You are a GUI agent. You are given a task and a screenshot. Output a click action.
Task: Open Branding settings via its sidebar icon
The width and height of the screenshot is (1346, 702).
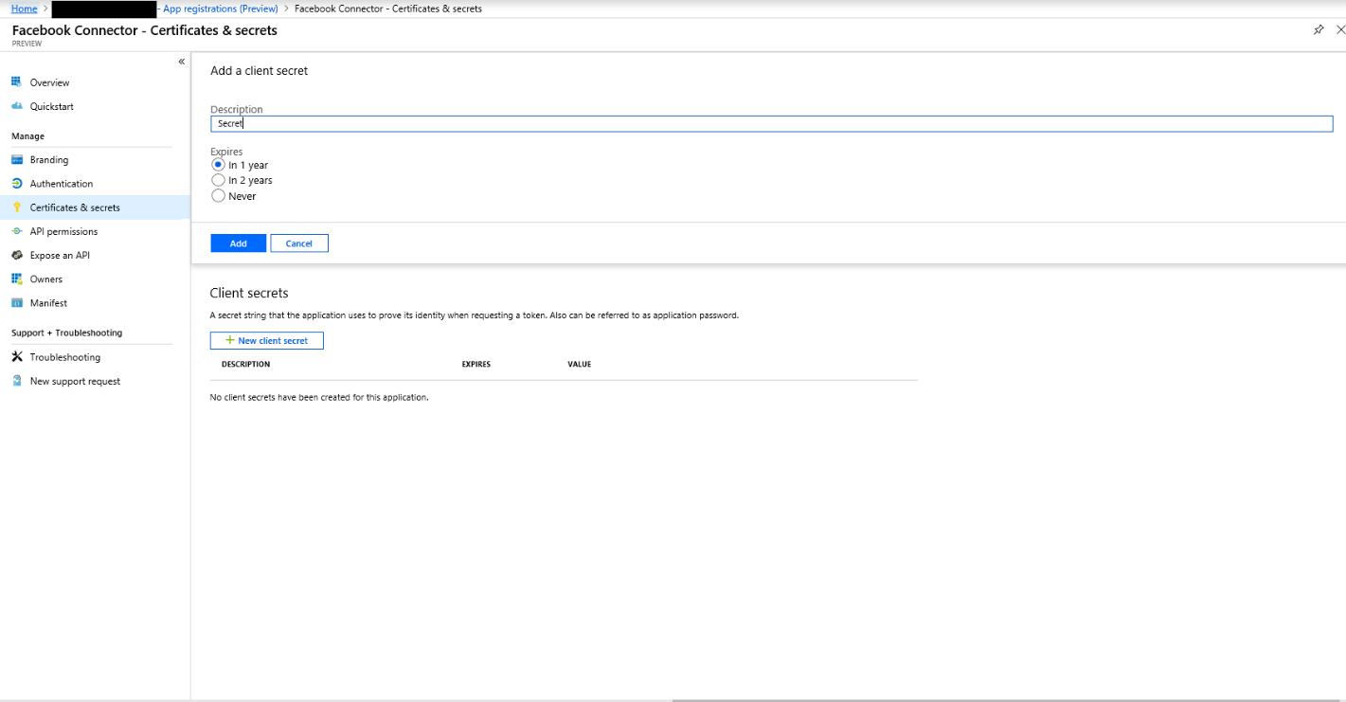click(x=17, y=159)
